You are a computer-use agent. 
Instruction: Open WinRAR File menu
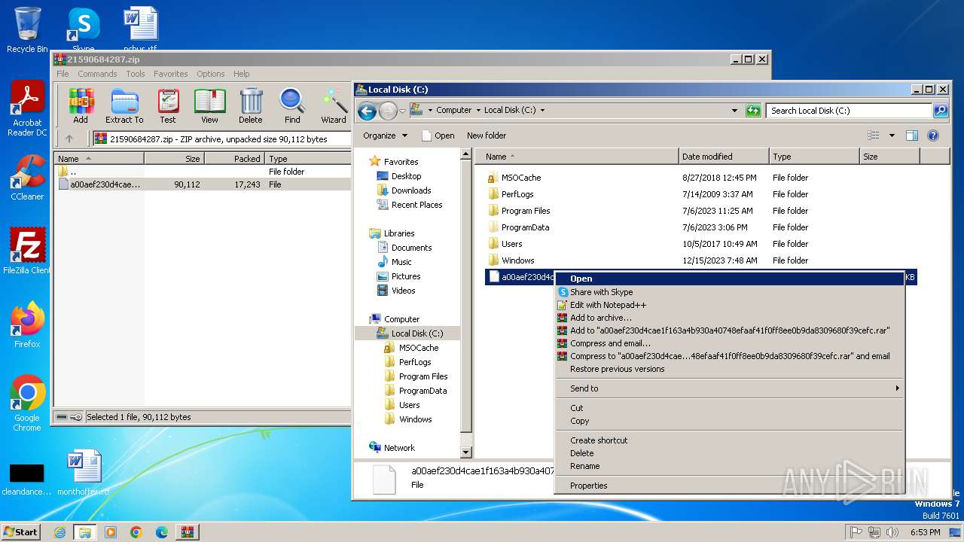[63, 74]
